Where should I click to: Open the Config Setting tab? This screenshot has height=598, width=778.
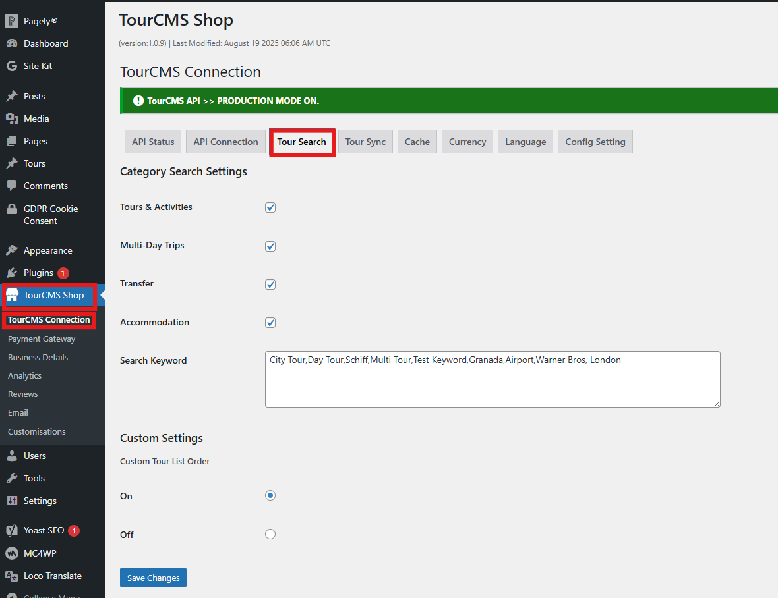point(595,142)
